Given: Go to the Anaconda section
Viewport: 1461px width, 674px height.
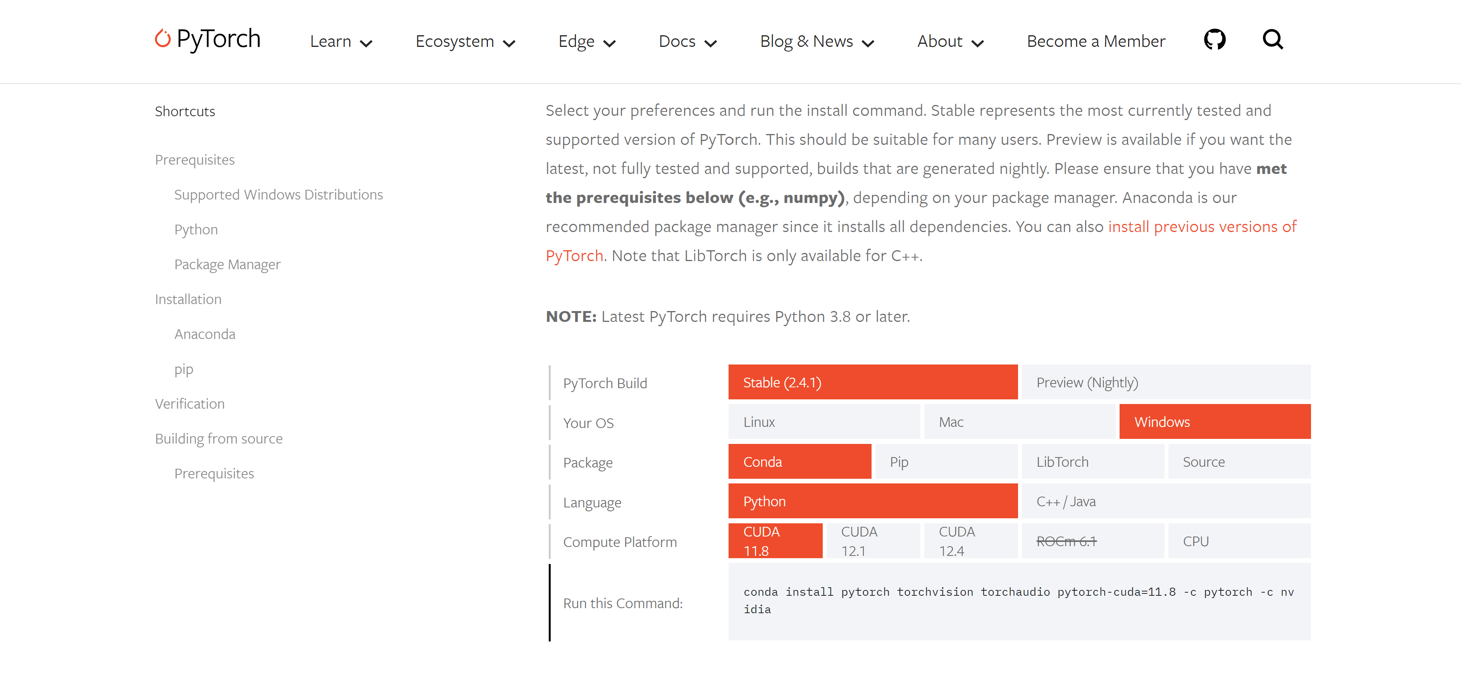Looking at the screenshot, I should coord(204,334).
